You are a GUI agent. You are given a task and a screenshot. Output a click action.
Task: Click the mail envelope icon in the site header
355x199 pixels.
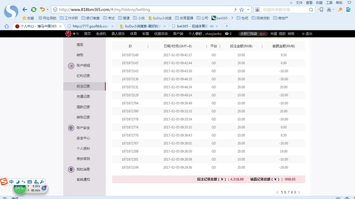(x=227, y=34)
